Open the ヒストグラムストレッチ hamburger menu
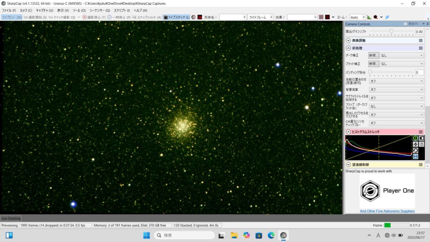This screenshot has width=430, height=242. point(421,132)
